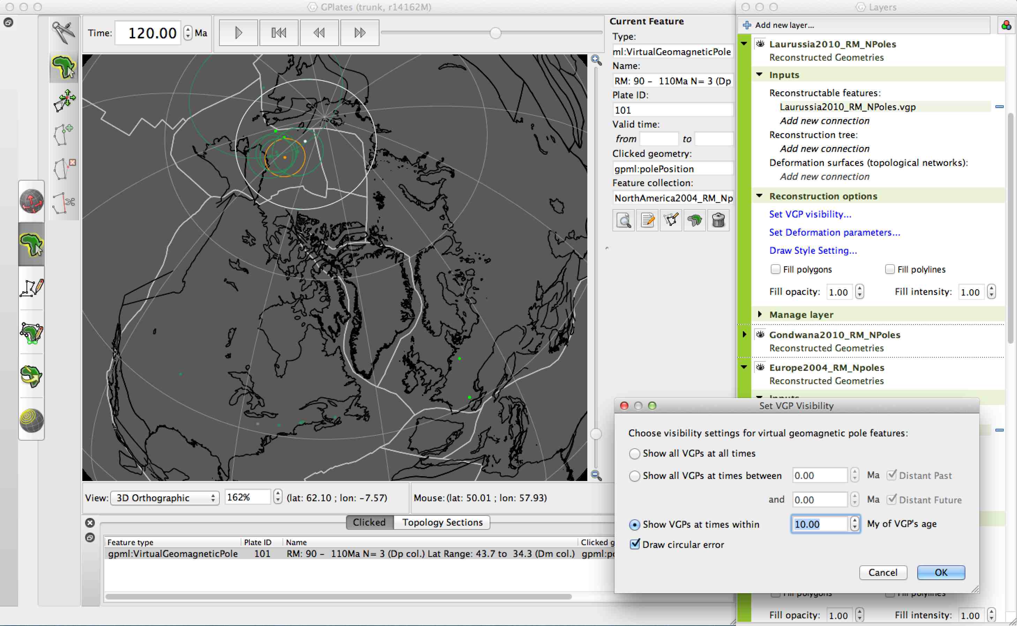
Task: Click the Time value stepper arrows
Action: coord(188,33)
